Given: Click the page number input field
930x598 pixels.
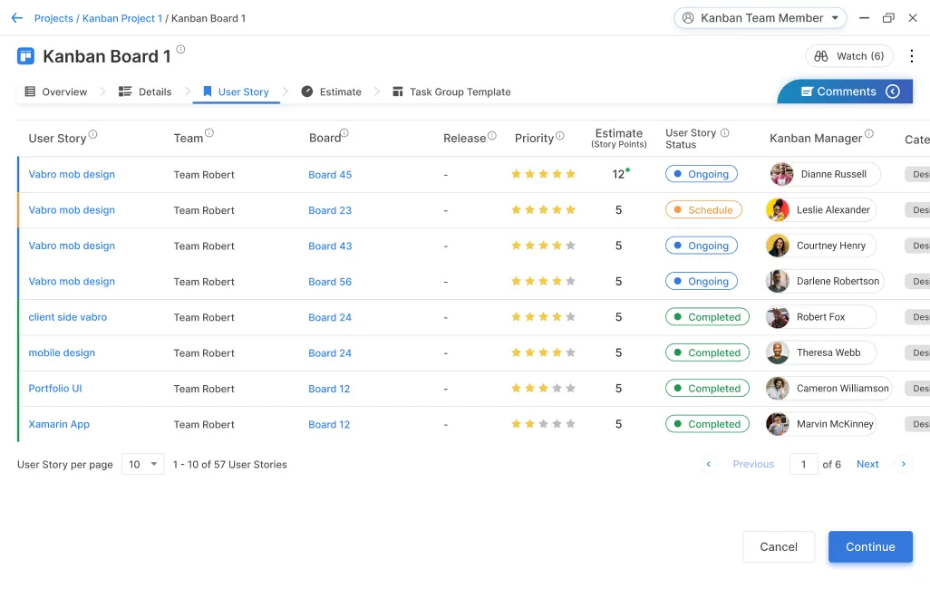Looking at the screenshot, I should 803,464.
